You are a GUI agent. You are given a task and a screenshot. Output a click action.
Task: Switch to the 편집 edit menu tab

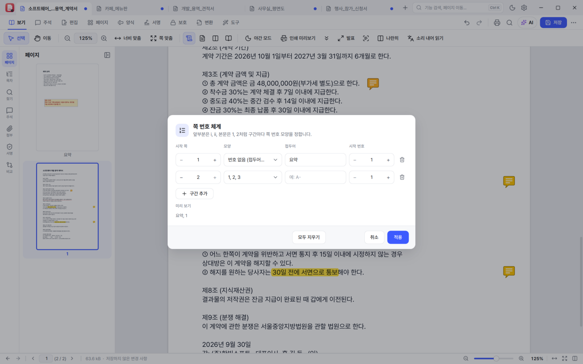tap(70, 23)
